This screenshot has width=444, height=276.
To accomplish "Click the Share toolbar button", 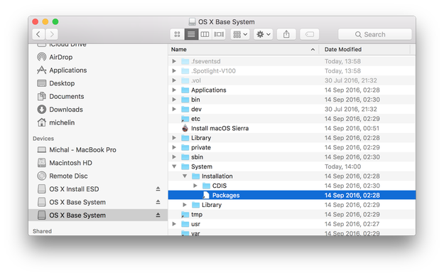I will [x=286, y=34].
